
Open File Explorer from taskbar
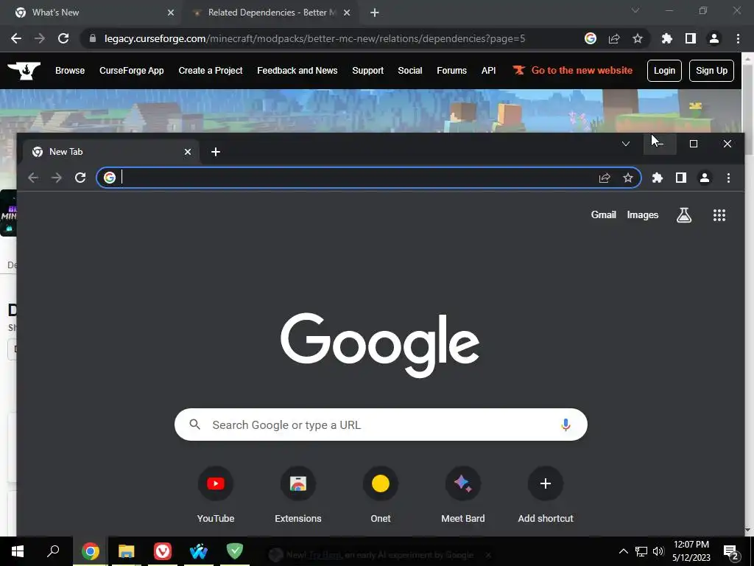click(x=127, y=551)
